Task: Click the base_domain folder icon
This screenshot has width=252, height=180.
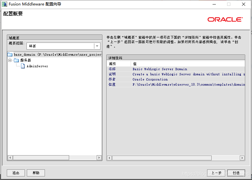Action: (x=10, y=55)
